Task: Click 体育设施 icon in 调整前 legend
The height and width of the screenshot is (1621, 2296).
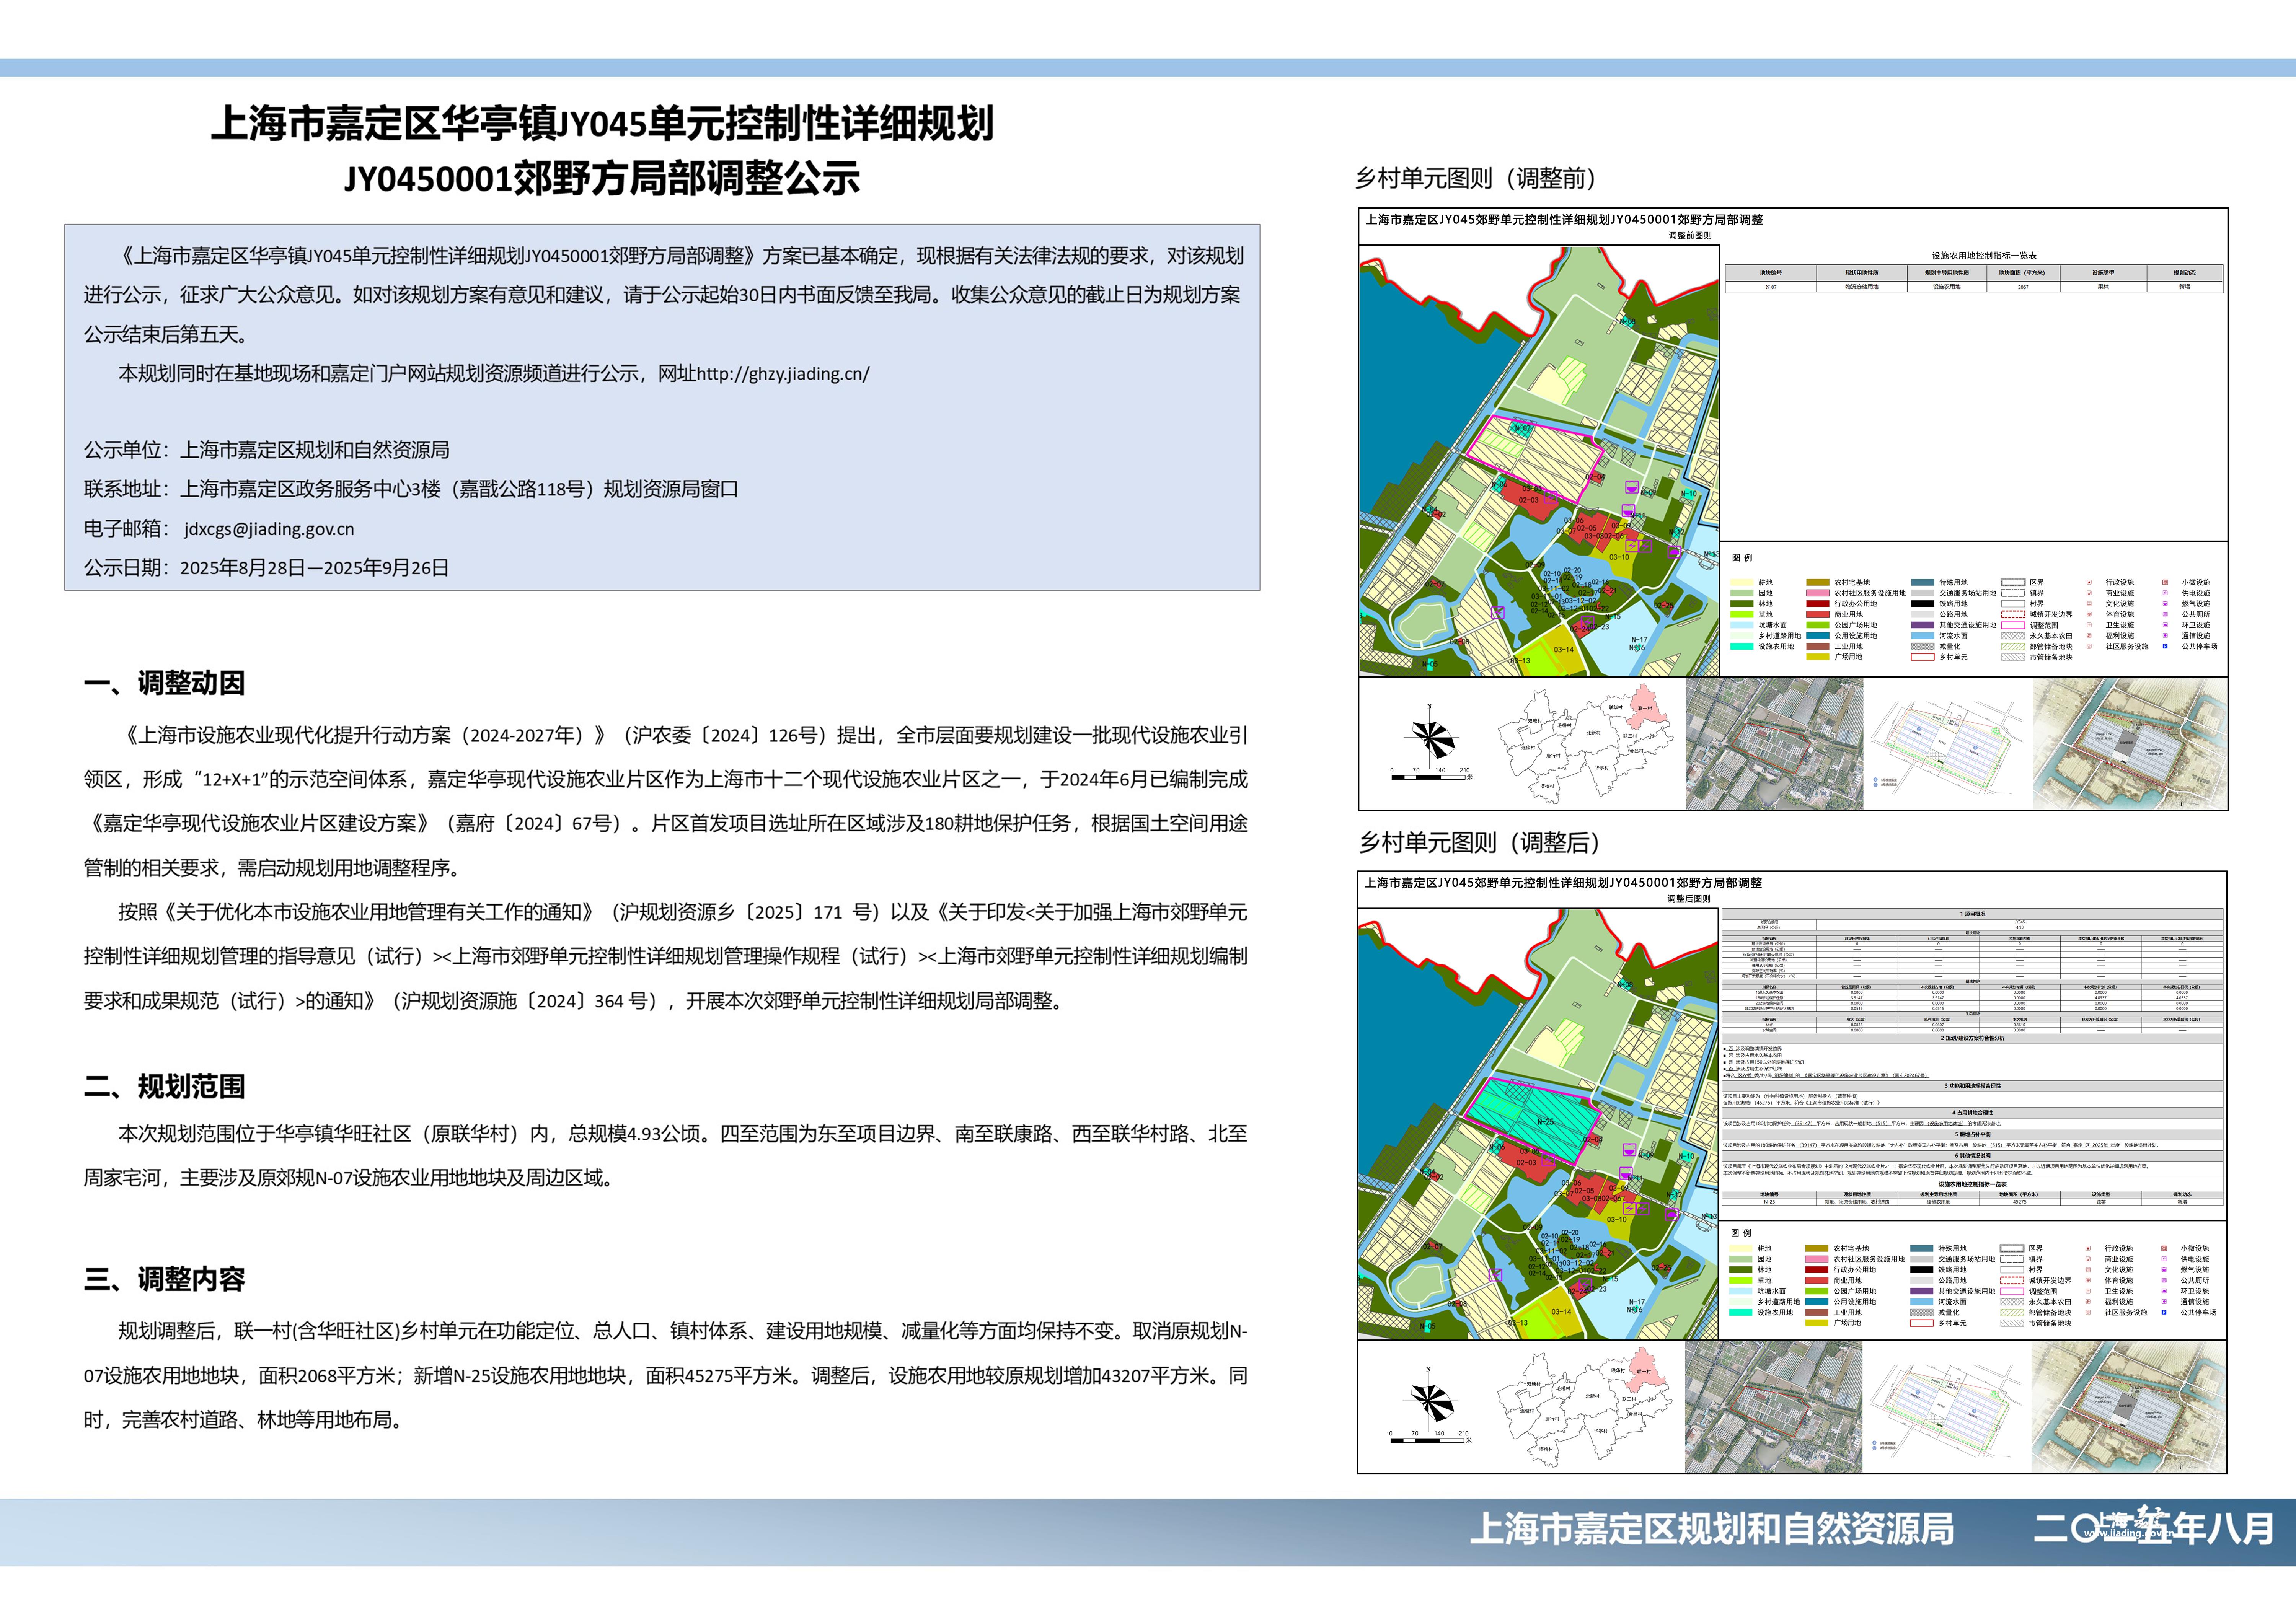Action: click(2089, 614)
